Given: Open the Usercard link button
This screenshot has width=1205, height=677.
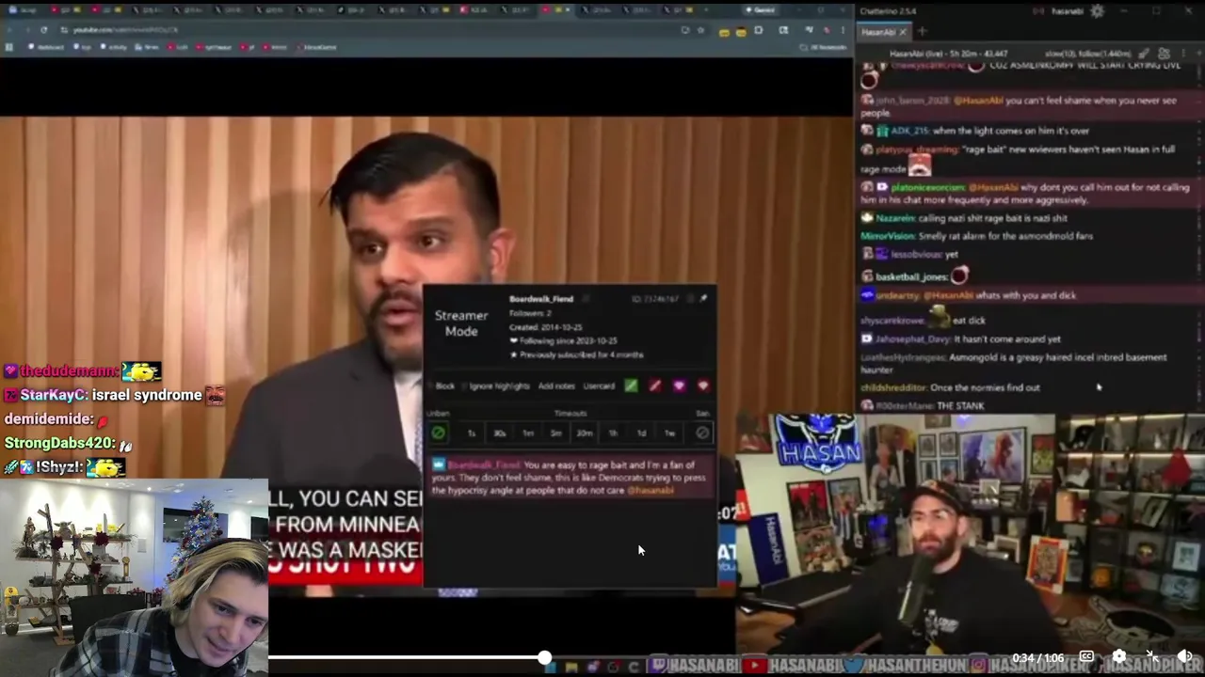Looking at the screenshot, I should click(599, 386).
